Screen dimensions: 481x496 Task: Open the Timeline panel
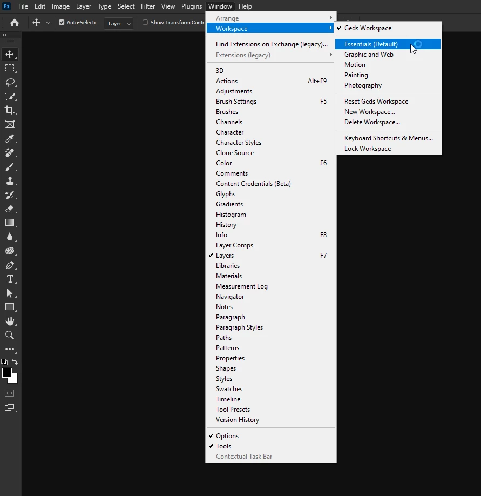click(271, 399)
